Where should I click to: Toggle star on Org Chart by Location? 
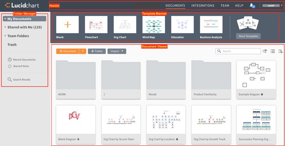pyautogui.click(x=177, y=139)
